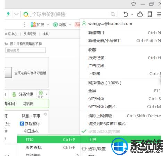163x156 pixels.
Task: Select 新建窗口 menu item
Action: [121, 33]
